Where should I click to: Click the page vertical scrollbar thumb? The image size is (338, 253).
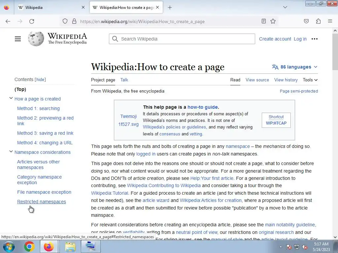click(x=335, y=52)
